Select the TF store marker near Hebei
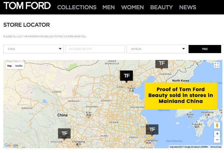224x153 pixels. [x=126, y=76]
